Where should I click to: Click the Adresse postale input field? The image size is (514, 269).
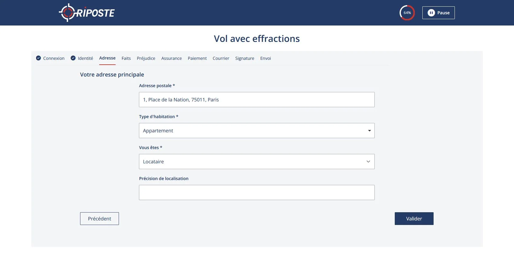256,100
